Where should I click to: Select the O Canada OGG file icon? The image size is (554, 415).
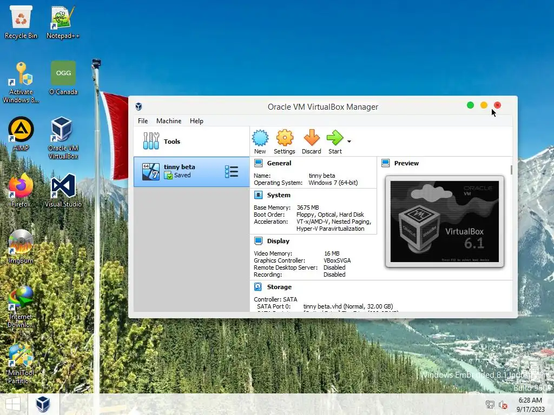63,78
